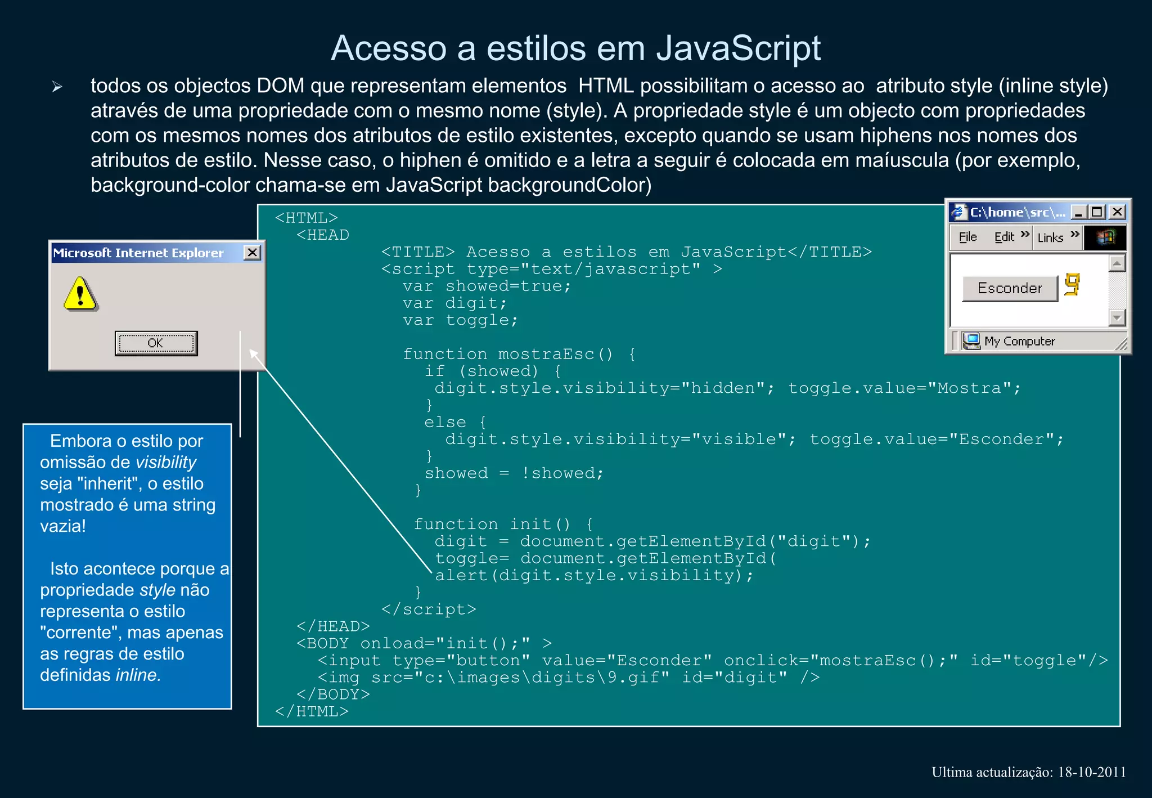Click the 'function init() {' code line

(x=504, y=524)
